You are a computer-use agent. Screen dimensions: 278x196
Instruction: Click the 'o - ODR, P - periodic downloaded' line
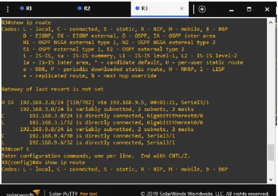coord(124,69)
